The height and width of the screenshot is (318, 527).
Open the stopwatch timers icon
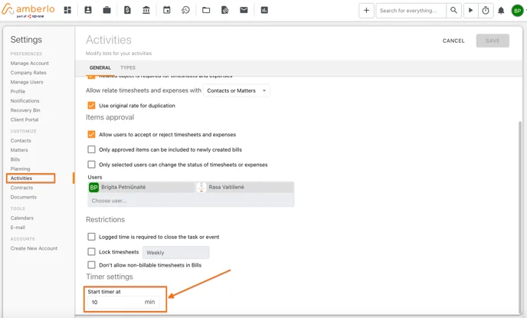pyautogui.click(x=486, y=11)
